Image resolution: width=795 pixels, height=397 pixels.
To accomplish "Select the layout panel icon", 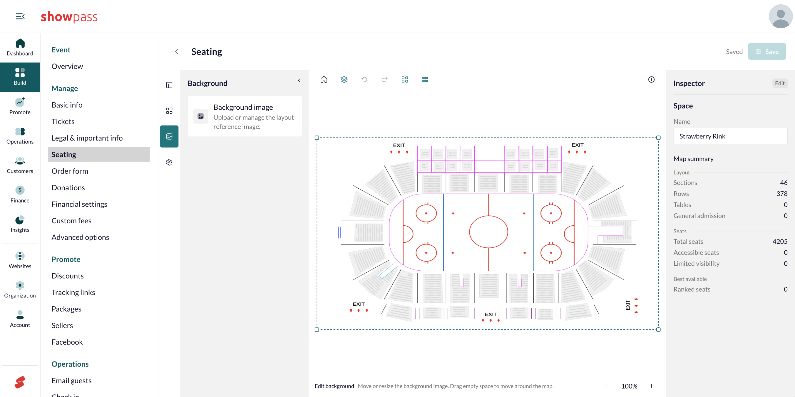I will click(x=169, y=85).
